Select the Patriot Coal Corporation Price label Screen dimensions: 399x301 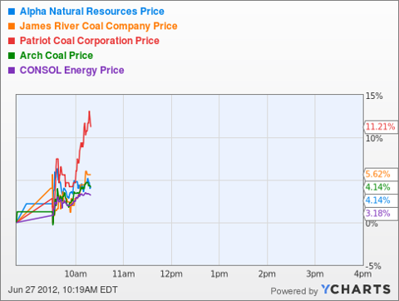(90, 41)
